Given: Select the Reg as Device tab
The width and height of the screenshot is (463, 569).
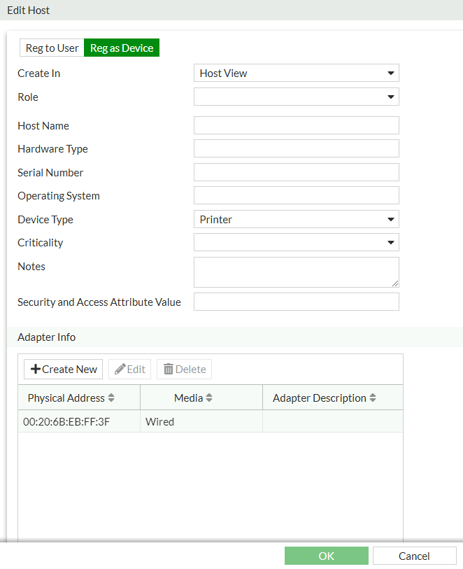Looking at the screenshot, I should (122, 48).
